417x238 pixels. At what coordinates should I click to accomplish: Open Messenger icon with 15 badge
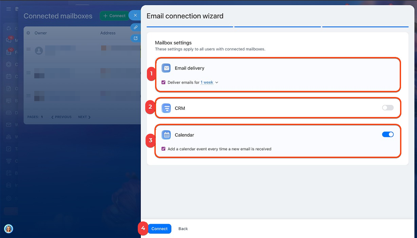(9, 40)
